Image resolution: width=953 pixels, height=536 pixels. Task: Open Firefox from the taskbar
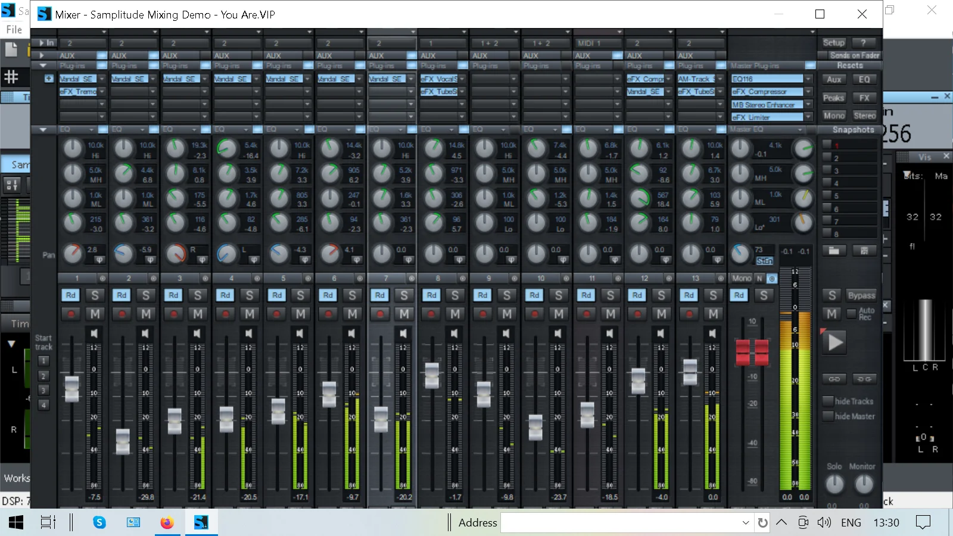167,522
